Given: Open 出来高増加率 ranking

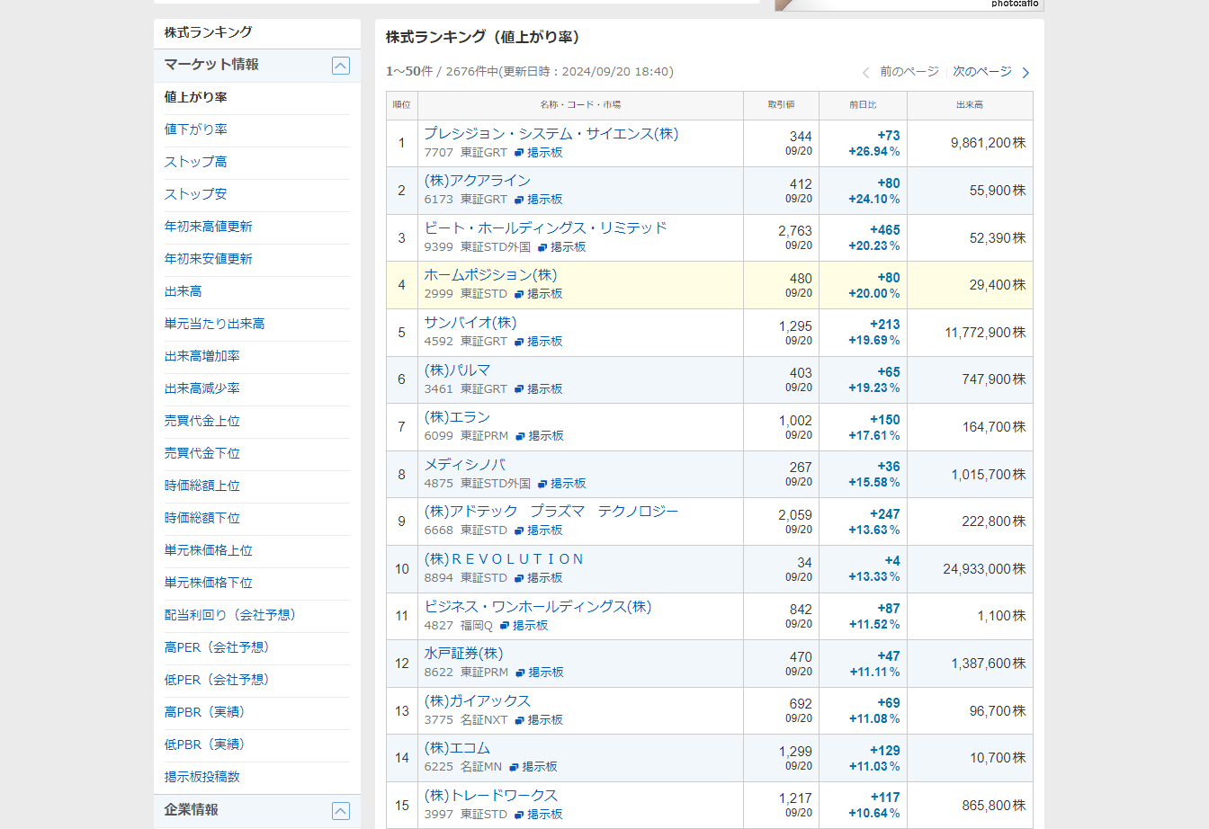Looking at the screenshot, I should coord(201,356).
